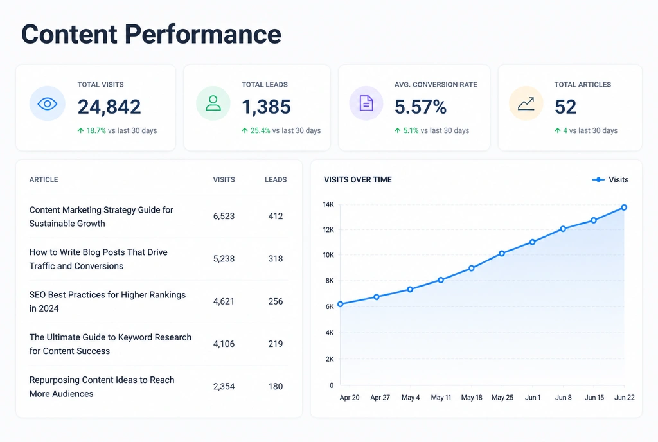Click the Jun 22 data point on chart
Image resolution: width=658 pixels, height=442 pixels.
click(x=624, y=208)
